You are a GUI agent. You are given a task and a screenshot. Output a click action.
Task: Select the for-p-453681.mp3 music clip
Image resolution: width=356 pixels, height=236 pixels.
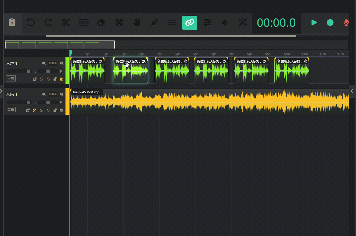click(208, 103)
